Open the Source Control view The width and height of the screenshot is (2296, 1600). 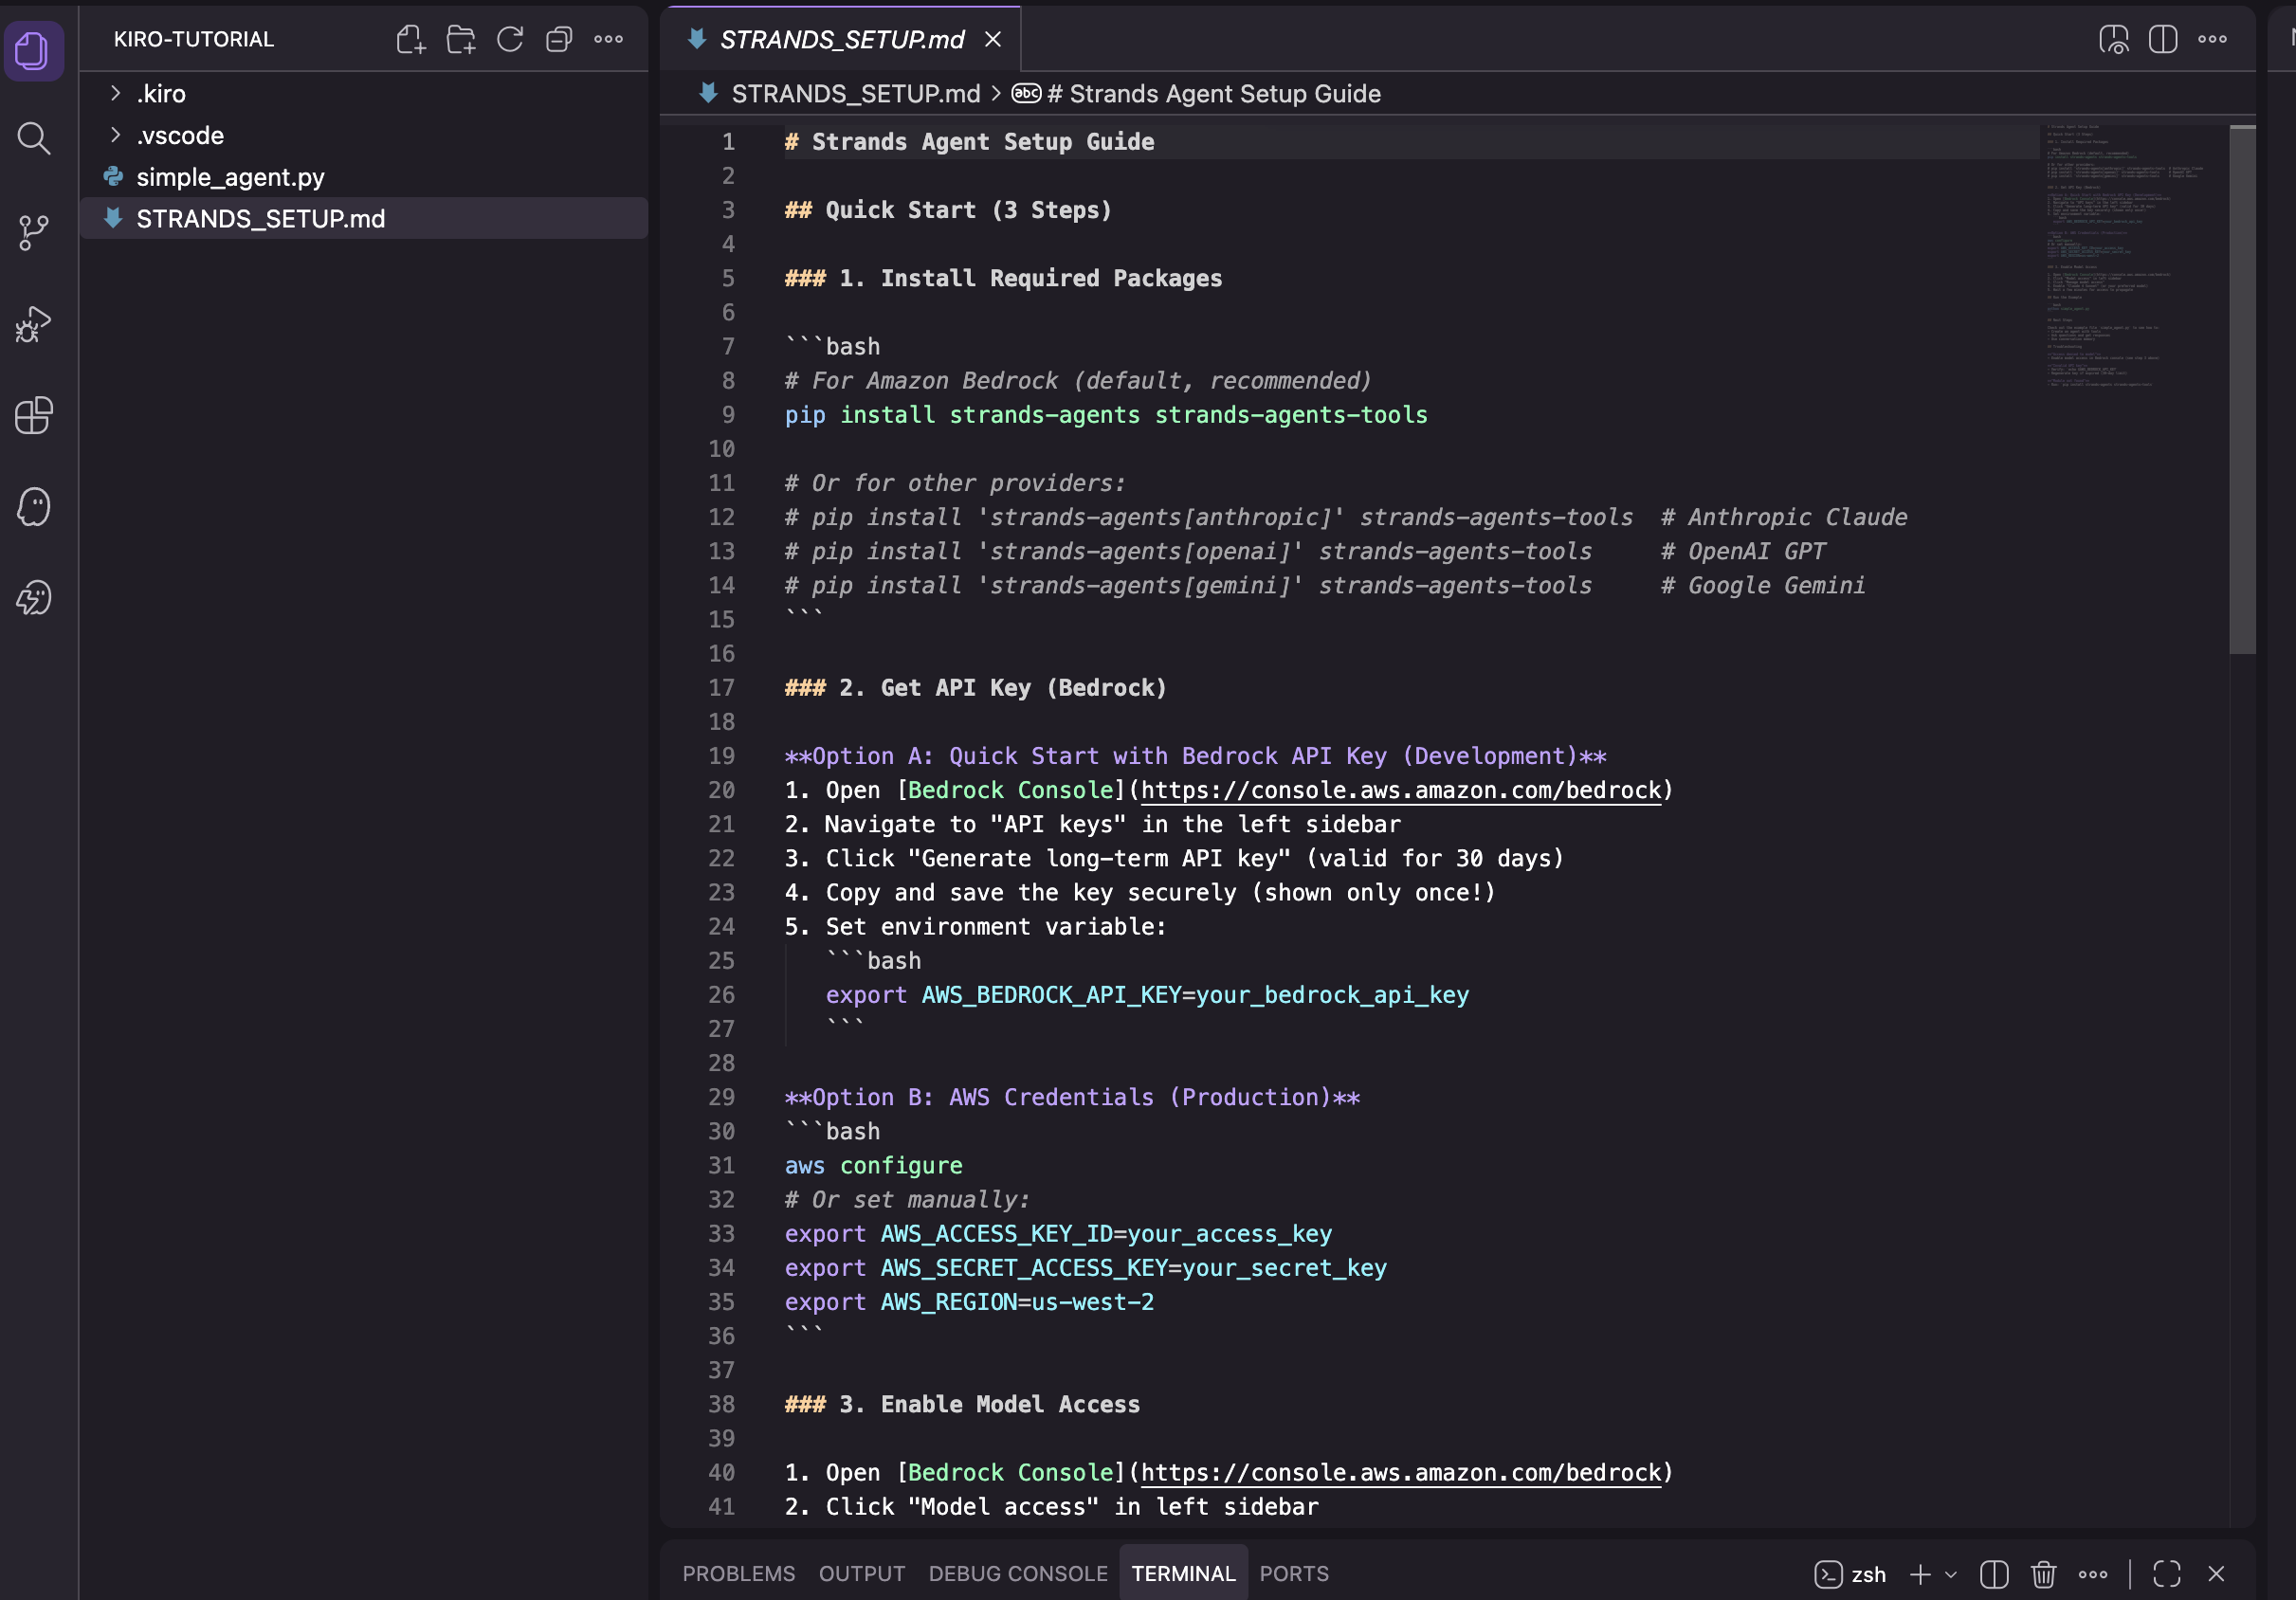(x=34, y=232)
